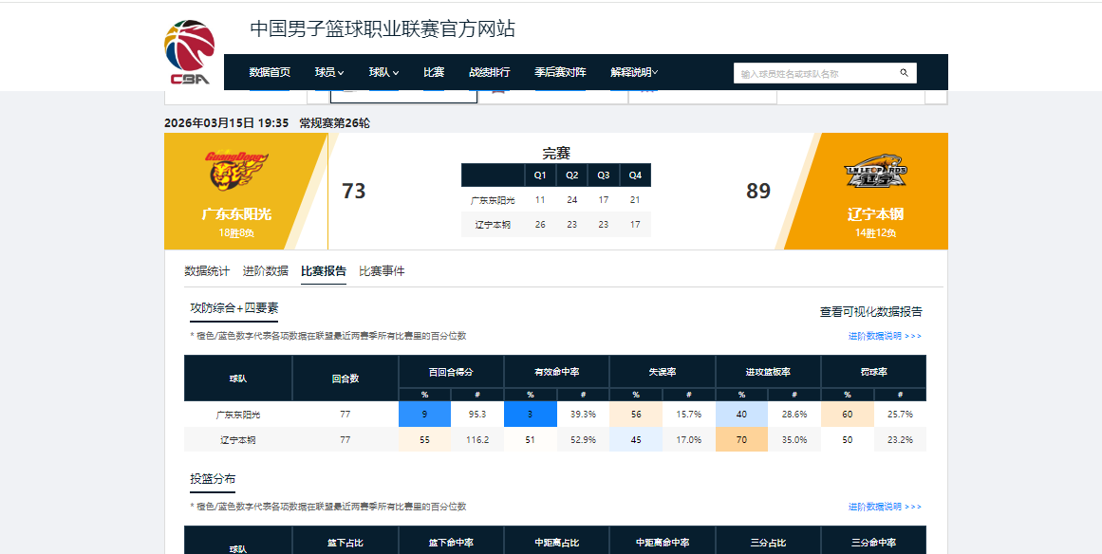Open the 球队 dropdown menu
Viewport: 1102px width, 554px height.
coord(383,72)
